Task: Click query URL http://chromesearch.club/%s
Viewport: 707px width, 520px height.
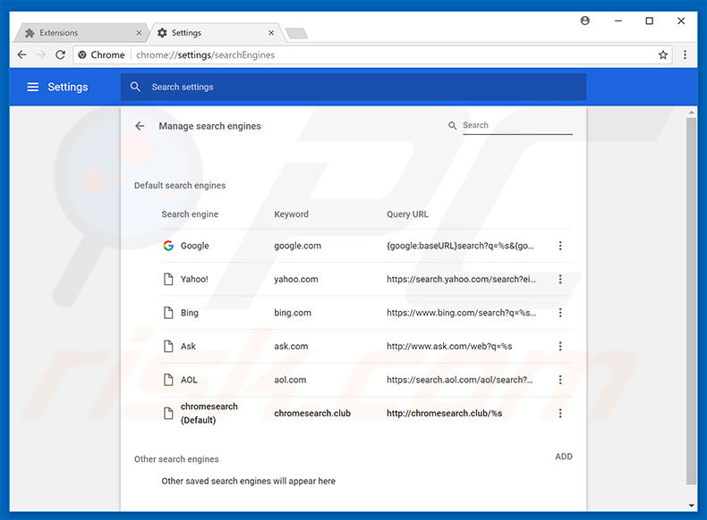Action: (444, 413)
